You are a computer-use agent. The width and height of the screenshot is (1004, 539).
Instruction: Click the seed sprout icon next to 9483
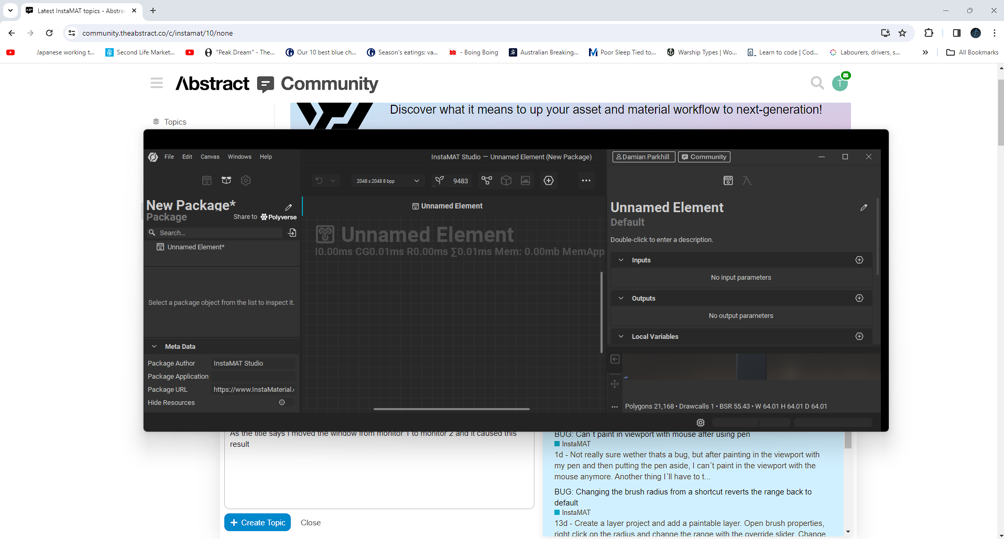click(x=440, y=180)
